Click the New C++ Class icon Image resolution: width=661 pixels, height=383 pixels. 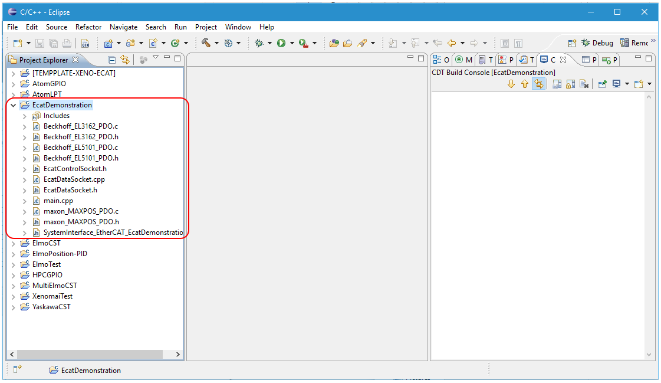coord(175,43)
